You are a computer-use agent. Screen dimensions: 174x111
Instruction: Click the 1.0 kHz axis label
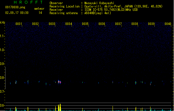tap(2, 50)
